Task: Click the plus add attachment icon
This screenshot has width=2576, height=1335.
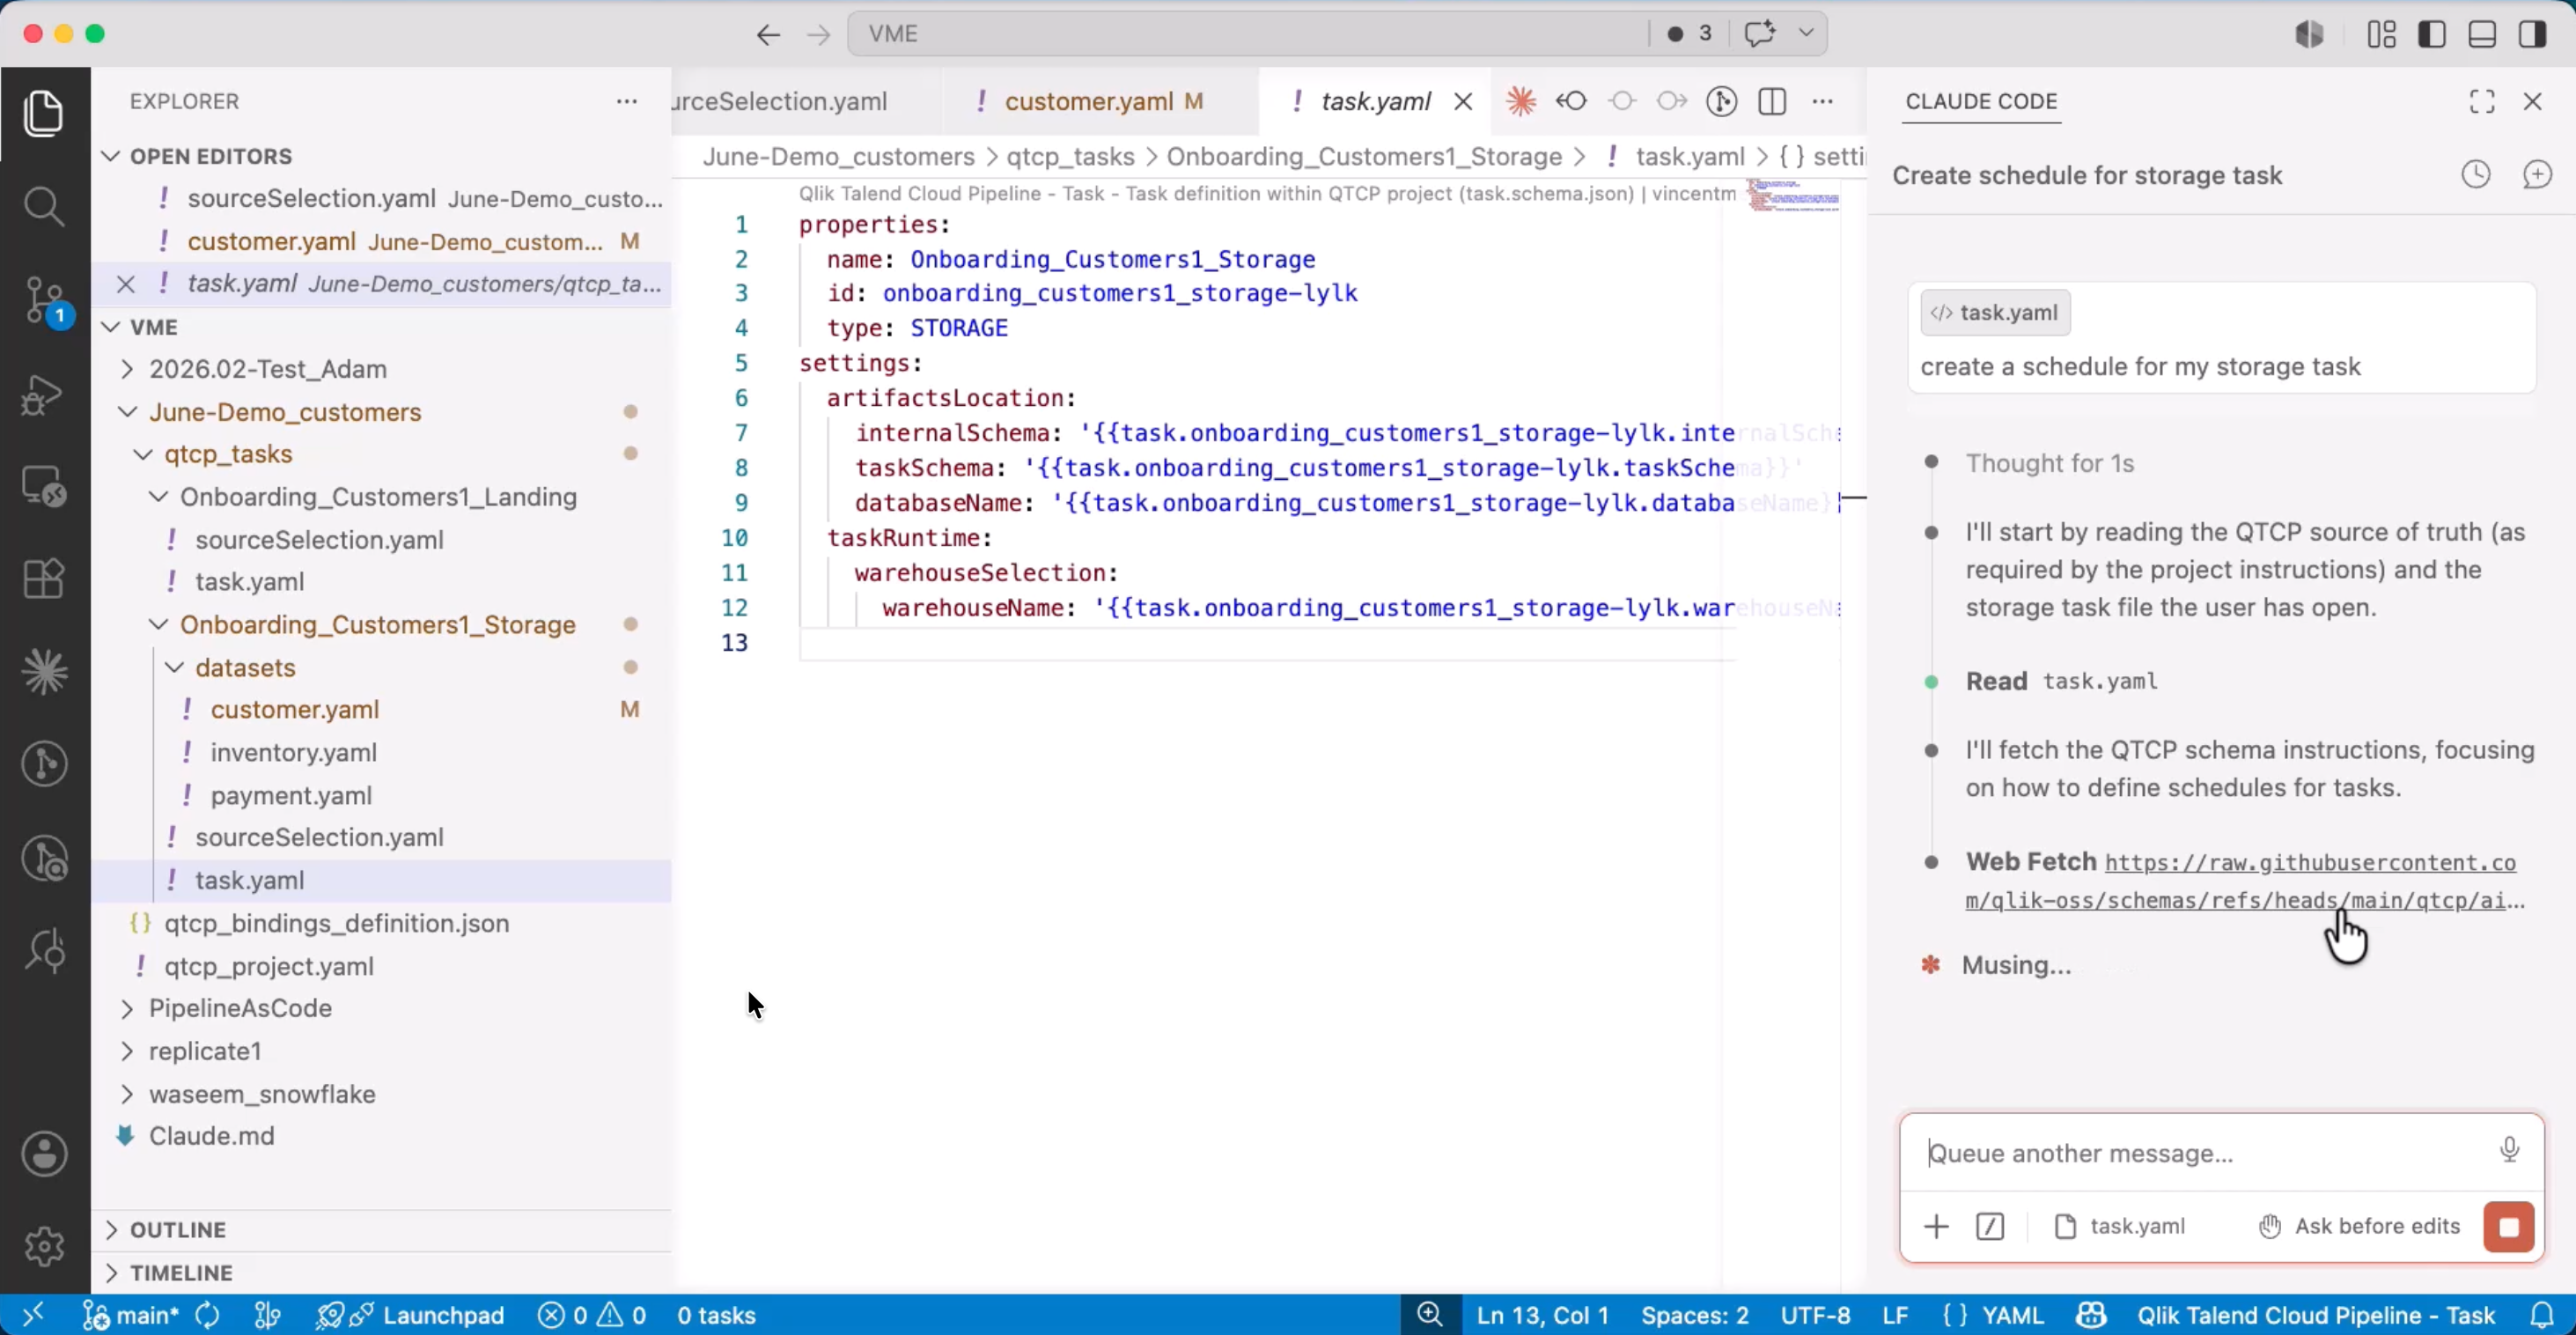Action: 1936,1226
